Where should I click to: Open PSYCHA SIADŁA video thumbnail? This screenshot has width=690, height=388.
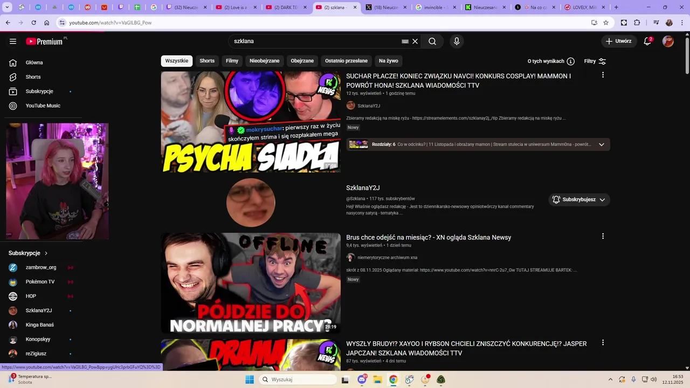(x=251, y=122)
